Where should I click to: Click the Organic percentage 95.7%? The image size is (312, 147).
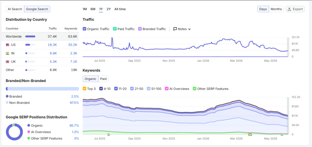(x=74, y=125)
